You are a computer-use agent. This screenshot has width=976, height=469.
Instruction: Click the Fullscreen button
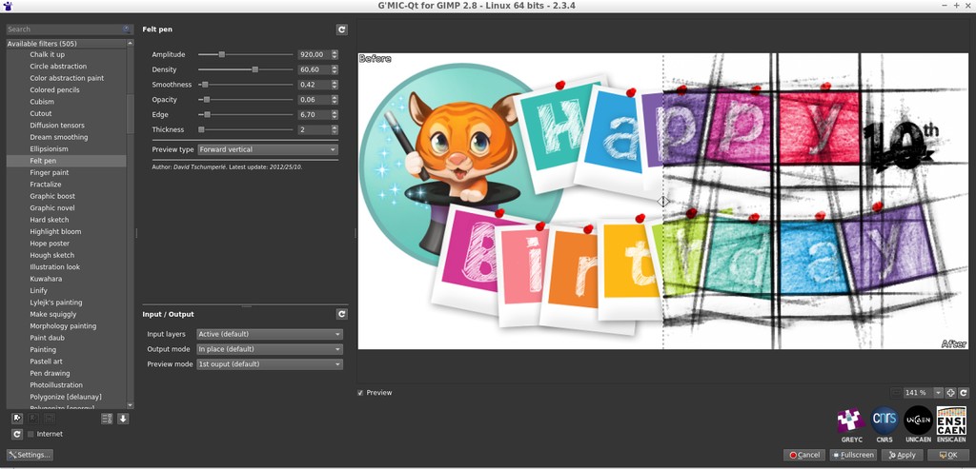pyautogui.click(x=853, y=456)
